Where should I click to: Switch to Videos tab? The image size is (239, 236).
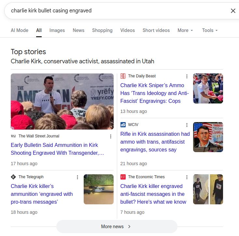[127, 30]
